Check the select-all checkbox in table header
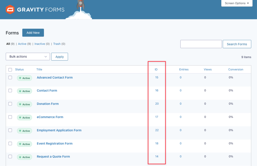 [x=10, y=70]
